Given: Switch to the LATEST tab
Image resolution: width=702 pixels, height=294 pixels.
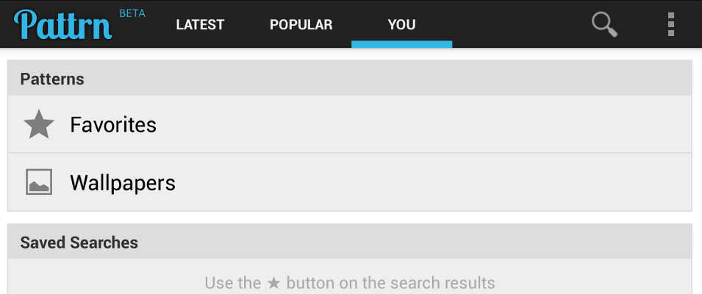Looking at the screenshot, I should tap(200, 24).
